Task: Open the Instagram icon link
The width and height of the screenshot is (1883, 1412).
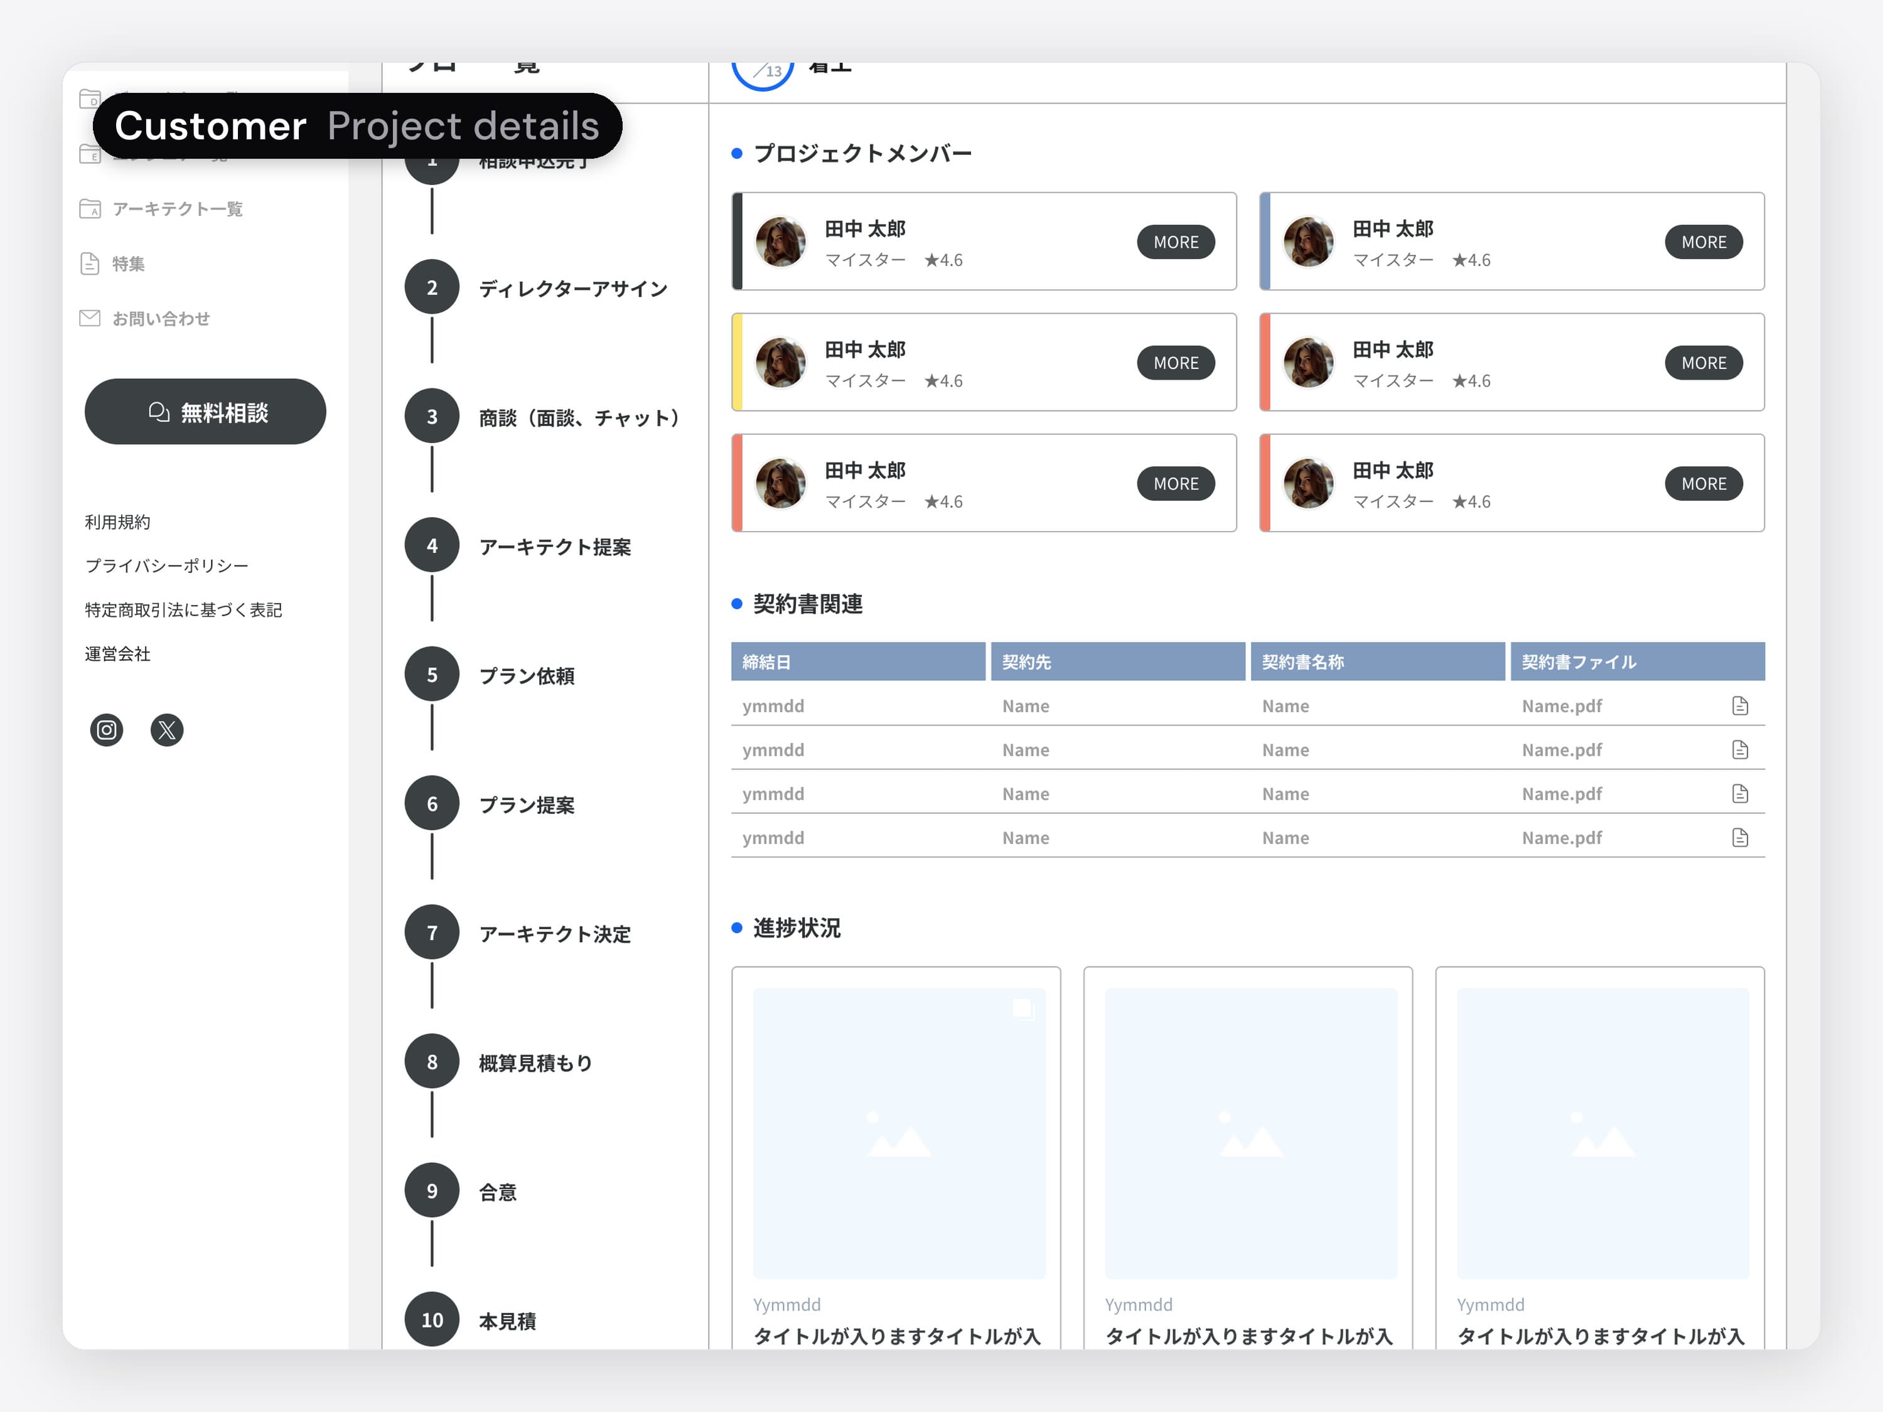Action: [x=107, y=729]
